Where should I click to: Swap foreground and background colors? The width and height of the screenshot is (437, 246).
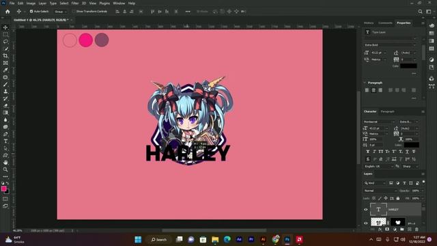pyautogui.click(x=8, y=183)
